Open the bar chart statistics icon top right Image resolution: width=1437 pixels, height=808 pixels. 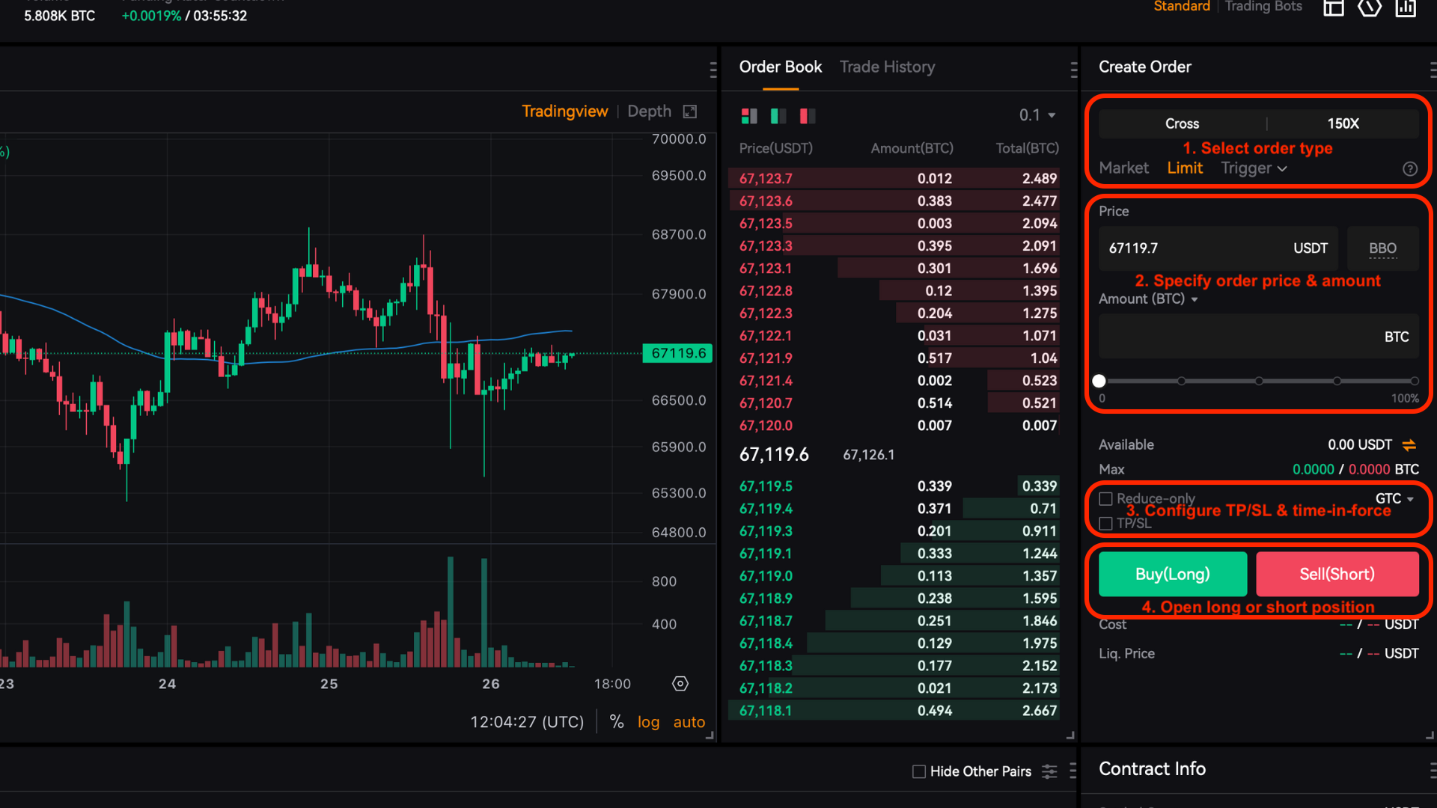[x=1406, y=8]
